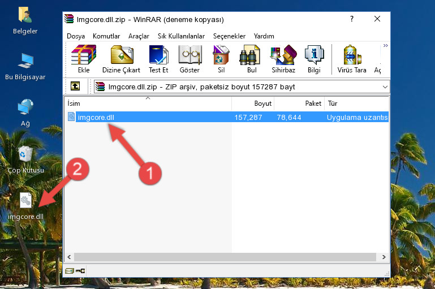The height and width of the screenshot is (289, 435).
Task: Open the Dosya menu
Action: [x=76, y=36]
